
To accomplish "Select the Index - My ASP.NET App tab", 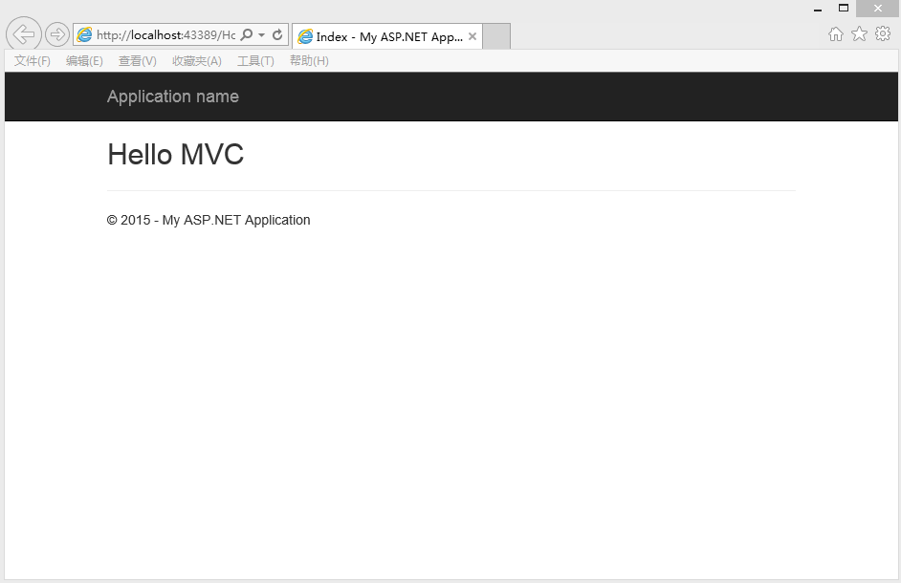I will click(387, 36).
